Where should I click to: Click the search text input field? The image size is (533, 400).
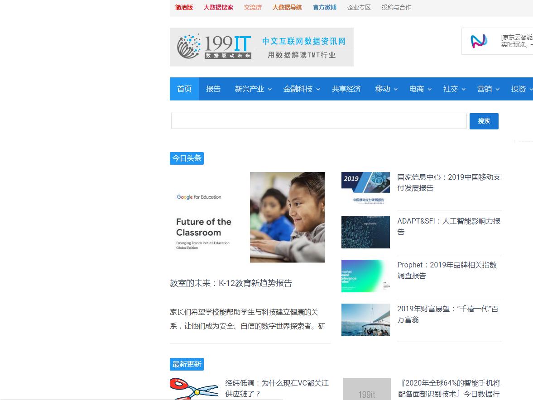319,121
